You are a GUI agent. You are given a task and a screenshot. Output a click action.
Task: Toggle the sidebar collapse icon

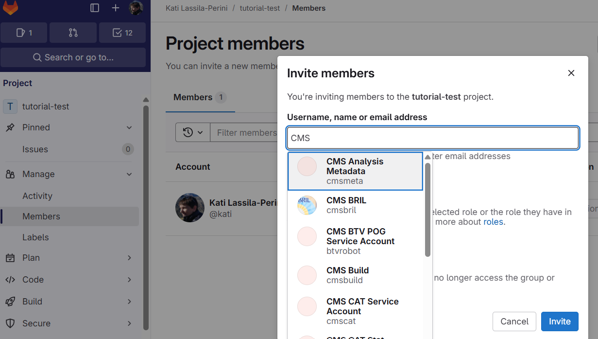95,8
